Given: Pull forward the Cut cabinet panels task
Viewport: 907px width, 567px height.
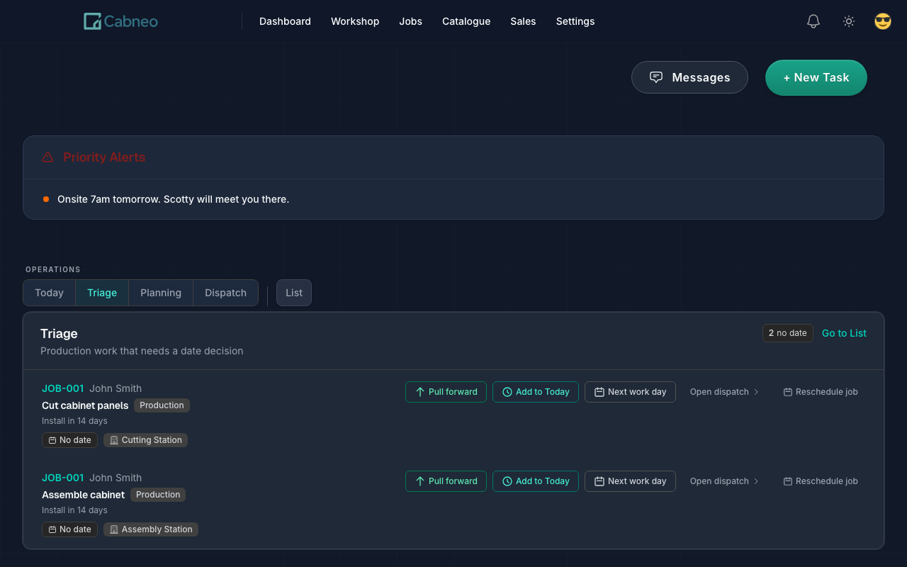Looking at the screenshot, I should [446, 392].
